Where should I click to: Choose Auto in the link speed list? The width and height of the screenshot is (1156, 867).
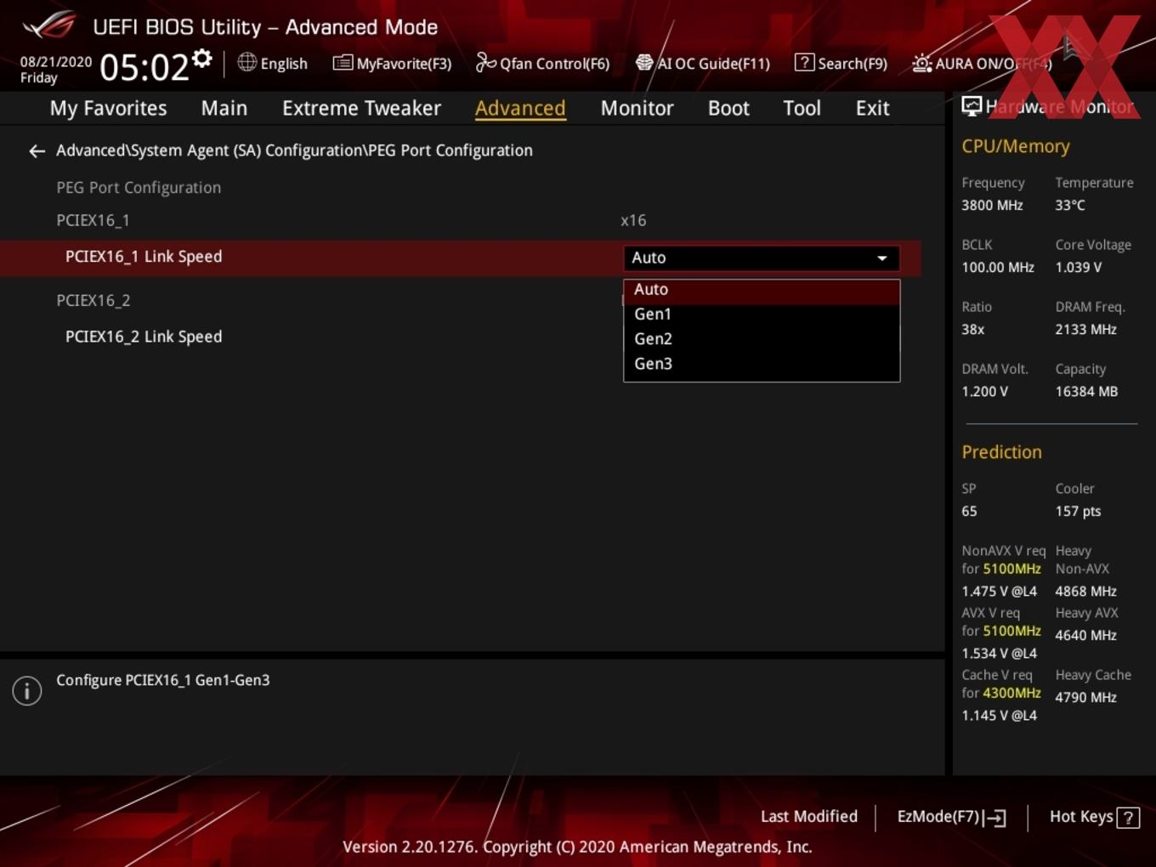click(x=762, y=290)
